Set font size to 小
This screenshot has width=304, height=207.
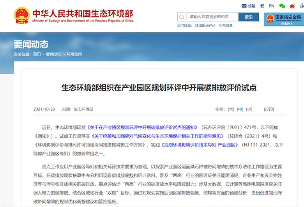point(249,110)
